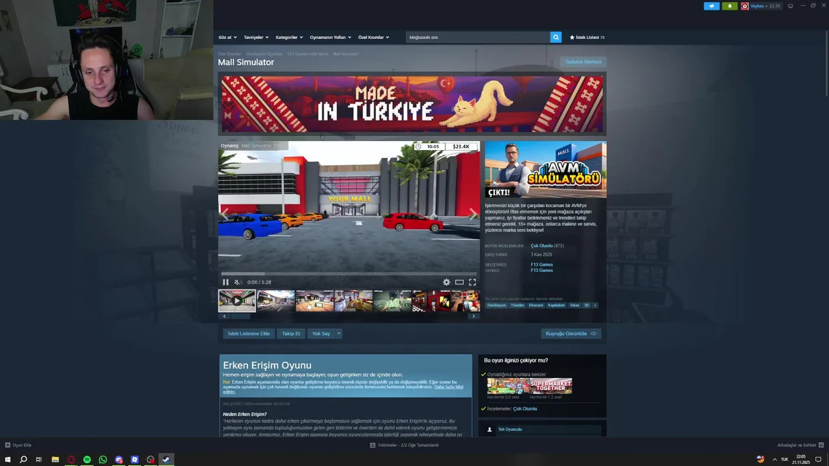Expand the Yok Say dropdown arrow
Image resolution: width=829 pixels, height=466 pixels.
(x=338, y=334)
